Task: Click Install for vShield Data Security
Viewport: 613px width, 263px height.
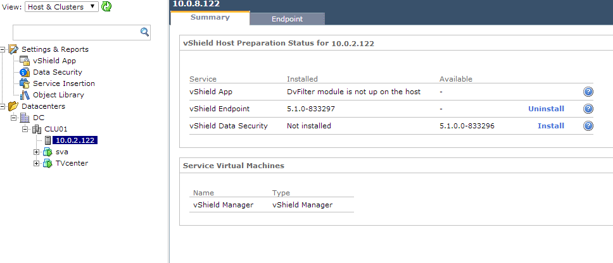Action: coord(550,126)
